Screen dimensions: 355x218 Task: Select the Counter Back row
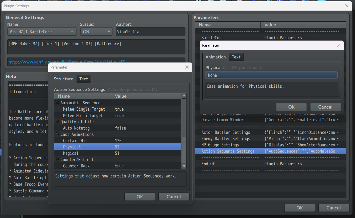point(118,166)
